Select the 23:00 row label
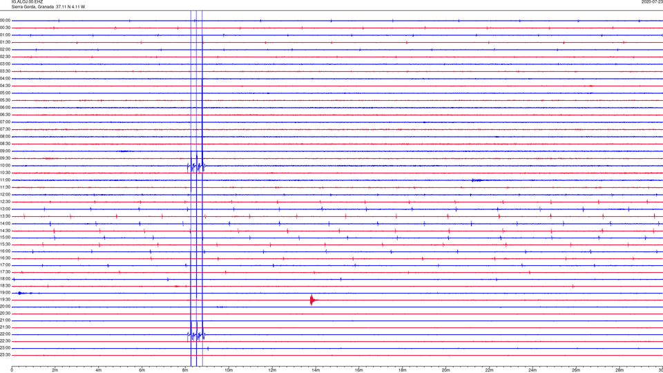The width and height of the screenshot is (663, 373). pos(6,348)
